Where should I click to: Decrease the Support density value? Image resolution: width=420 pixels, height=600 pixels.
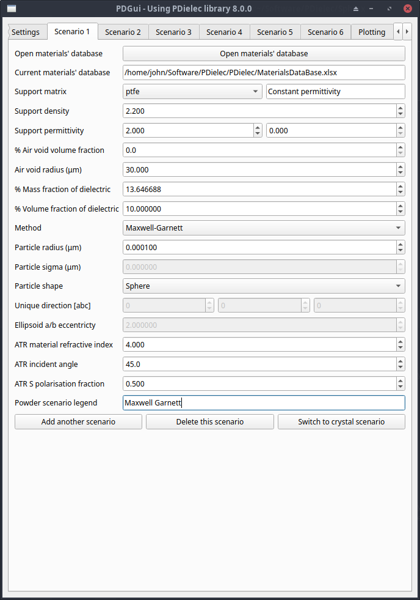pyautogui.click(x=400, y=114)
